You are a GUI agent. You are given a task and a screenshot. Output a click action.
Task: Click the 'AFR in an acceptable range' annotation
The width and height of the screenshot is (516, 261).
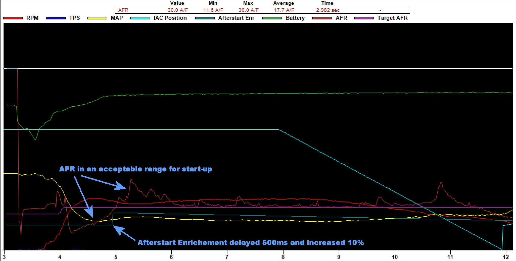click(135, 169)
